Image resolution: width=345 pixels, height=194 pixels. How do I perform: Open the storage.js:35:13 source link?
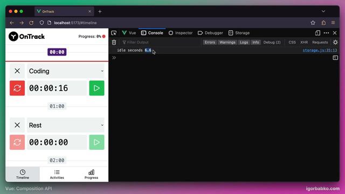[320, 50]
